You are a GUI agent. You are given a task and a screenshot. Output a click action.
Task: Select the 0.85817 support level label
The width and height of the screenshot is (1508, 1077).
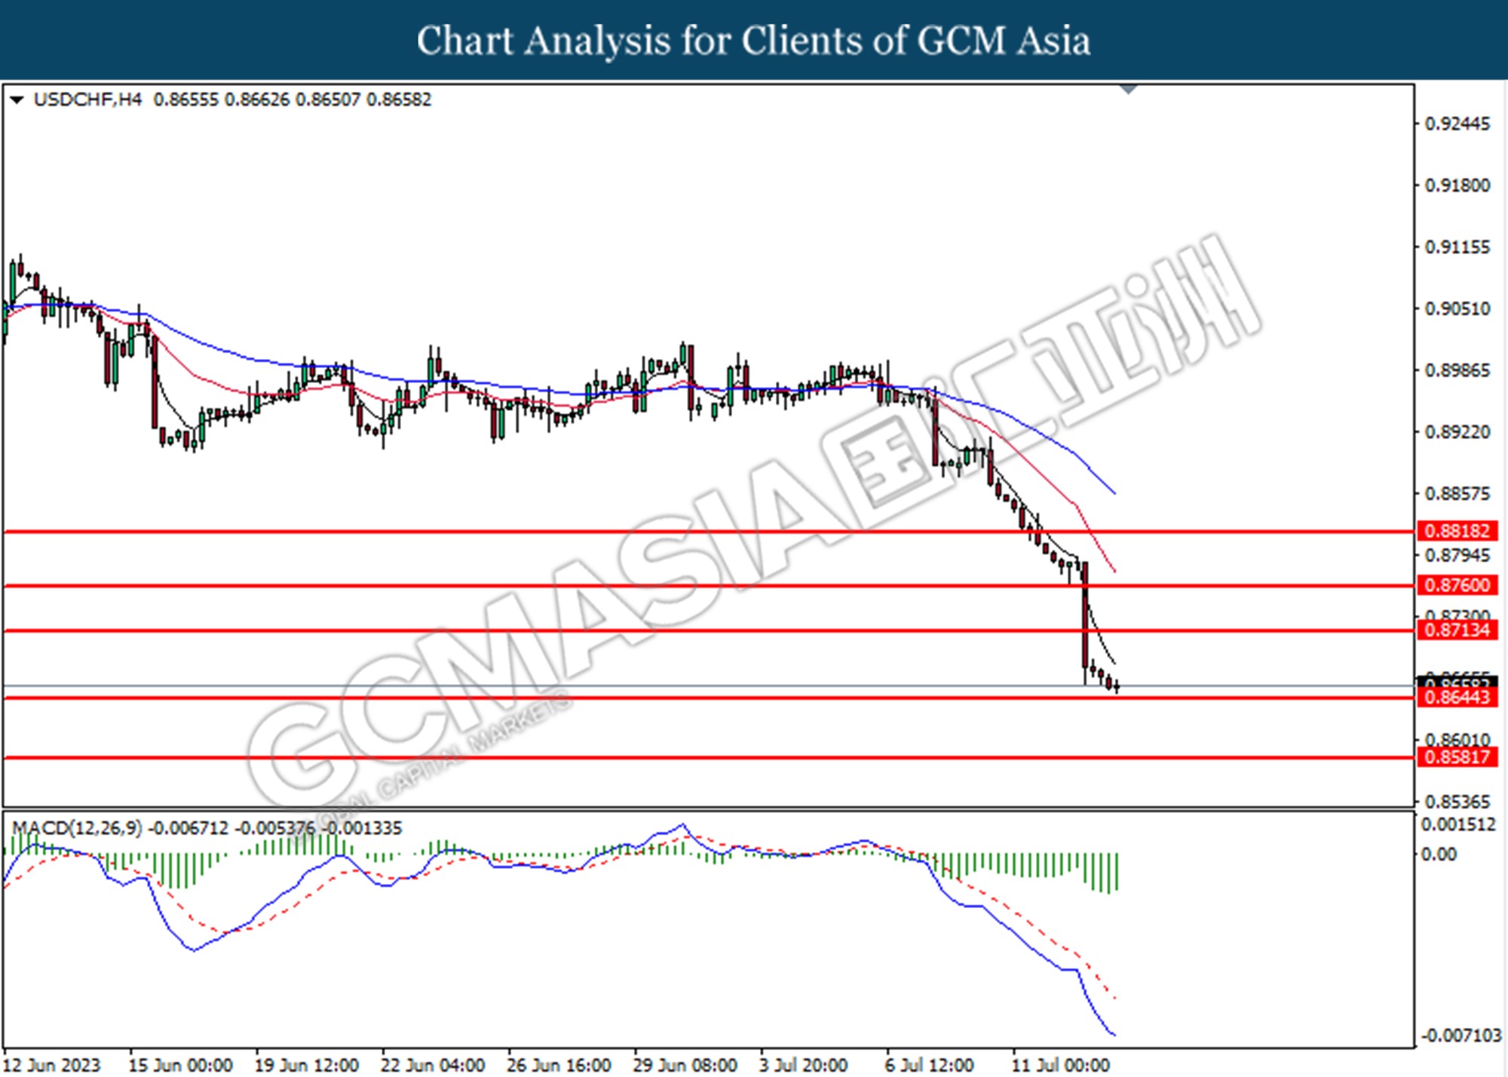[1457, 756]
